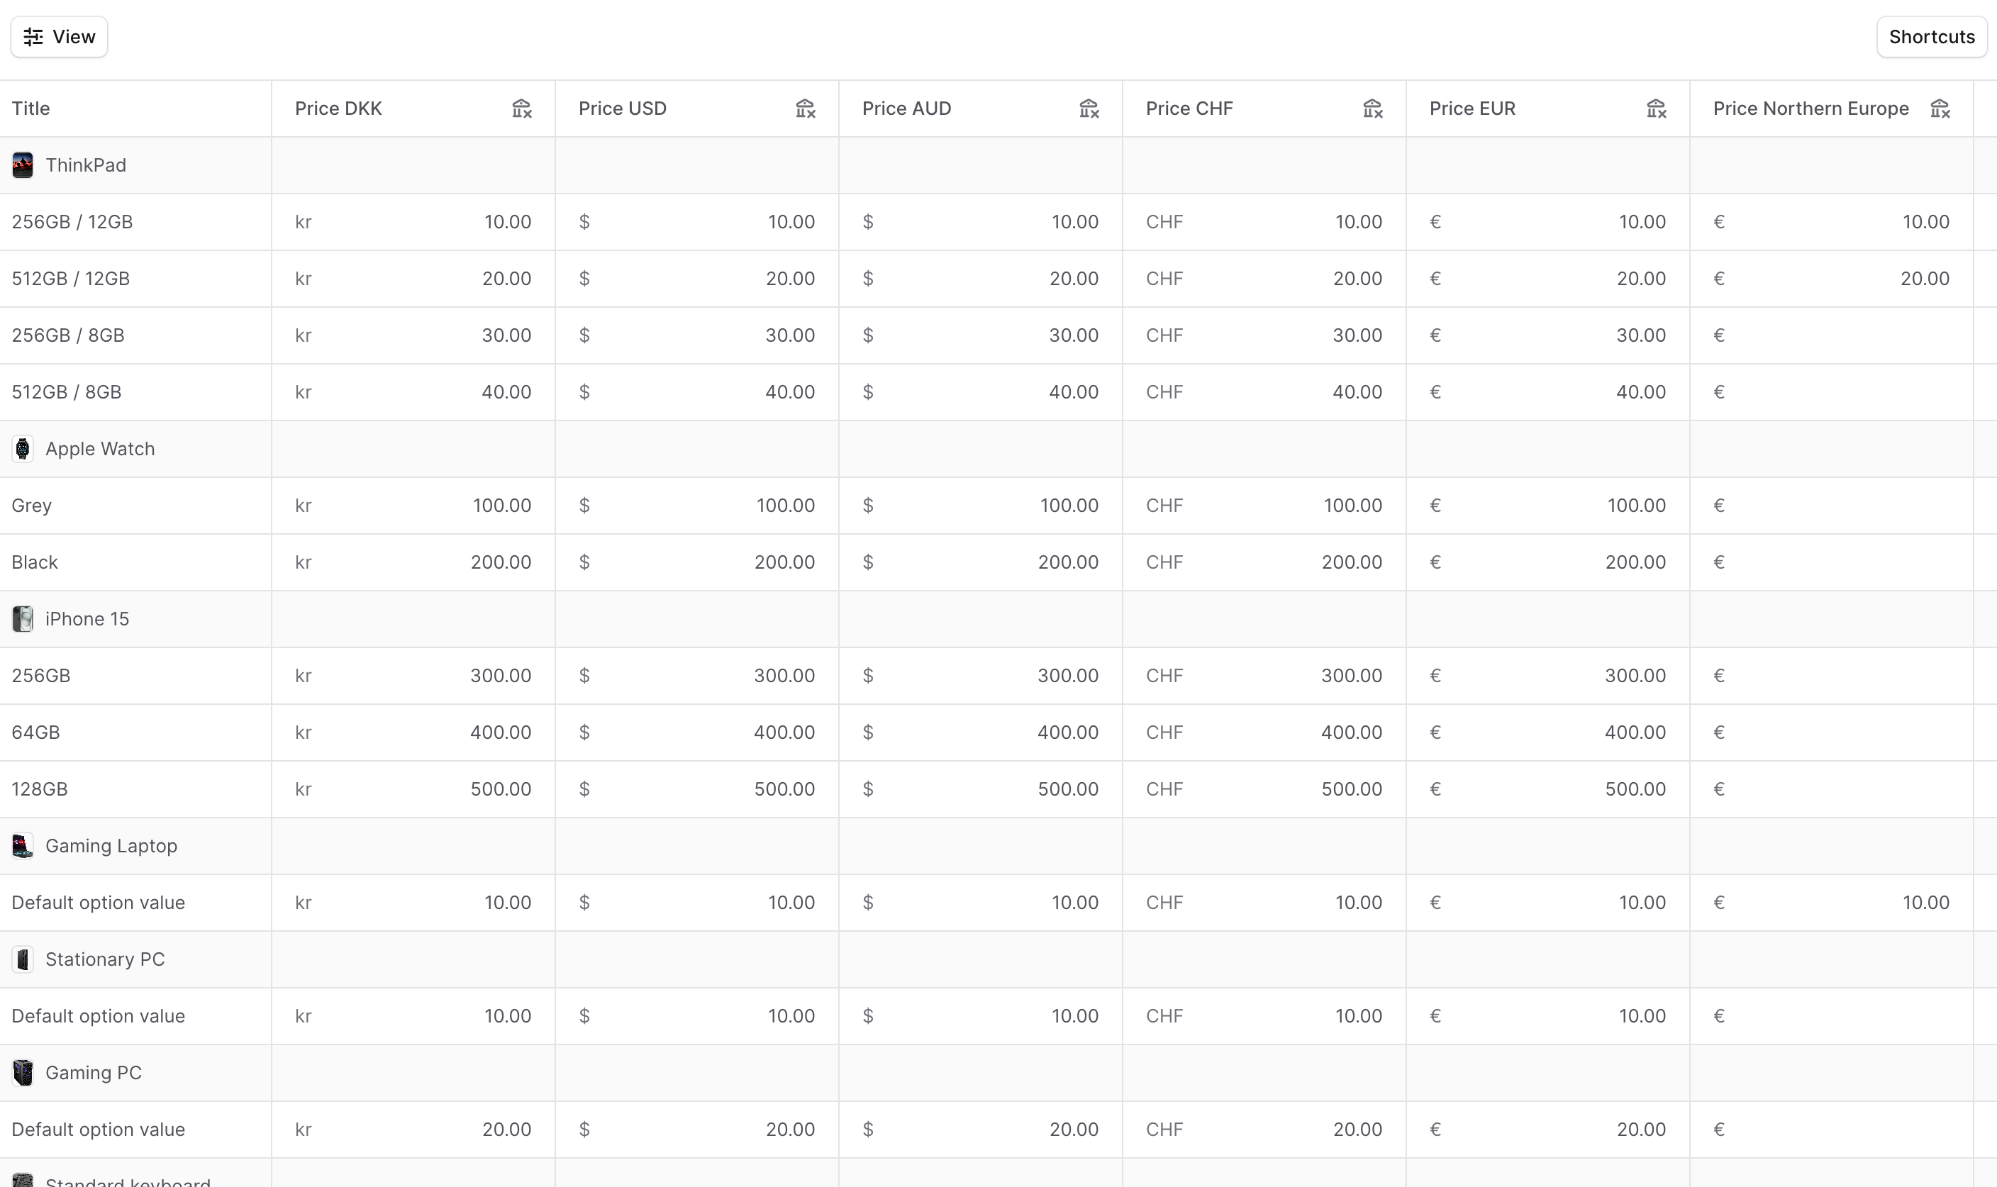This screenshot has height=1187, width=1997.
Task: Click tax-exclusive icon in Price EUR header
Action: pyautogui.click(x=1657, y=108)
